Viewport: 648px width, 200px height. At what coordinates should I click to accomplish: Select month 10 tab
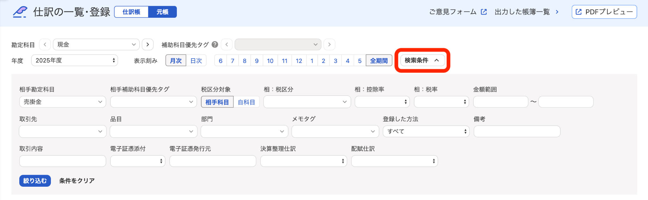click(x=270, y=60)
